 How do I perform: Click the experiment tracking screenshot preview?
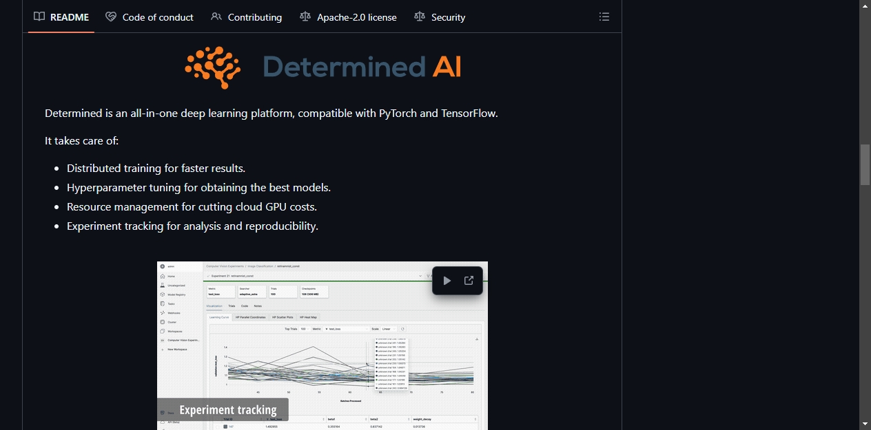tap(322, 345)
